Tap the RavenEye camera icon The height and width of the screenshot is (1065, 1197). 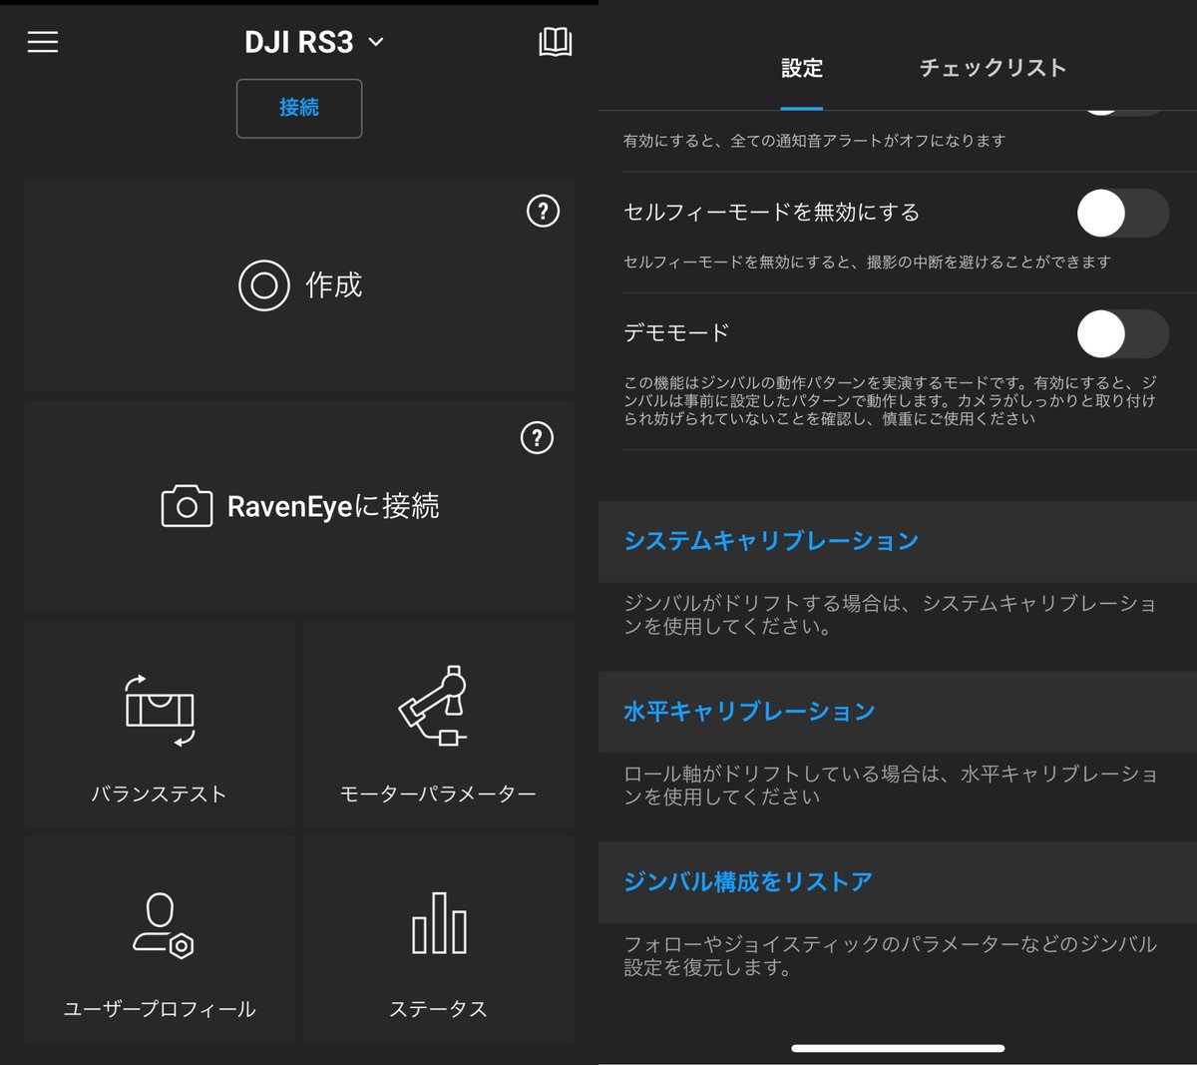coord(187,506)
